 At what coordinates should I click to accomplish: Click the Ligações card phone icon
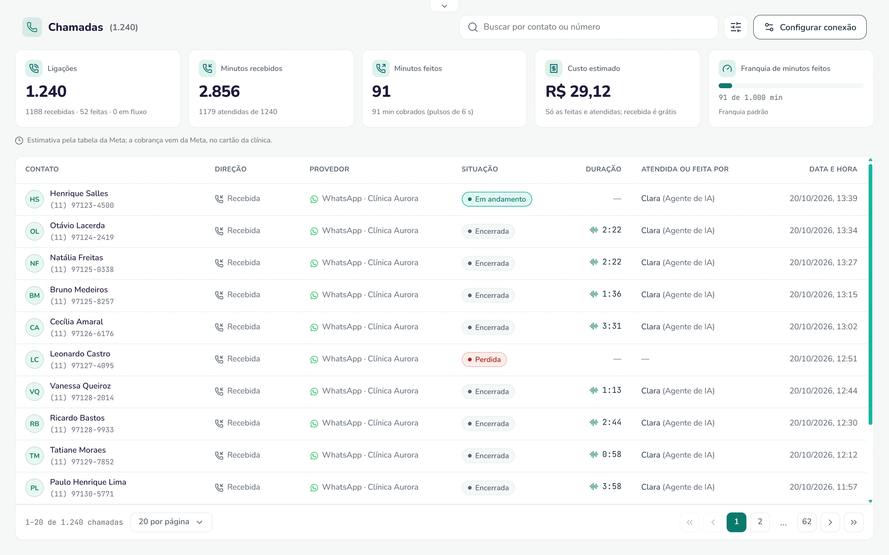(x=34, y=68)
